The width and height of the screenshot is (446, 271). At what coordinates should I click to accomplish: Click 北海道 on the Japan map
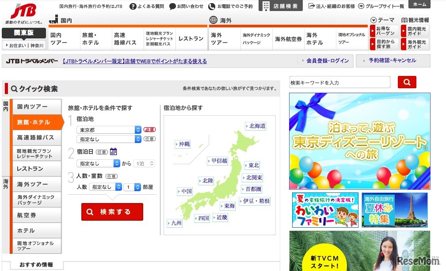pos(255,126)
